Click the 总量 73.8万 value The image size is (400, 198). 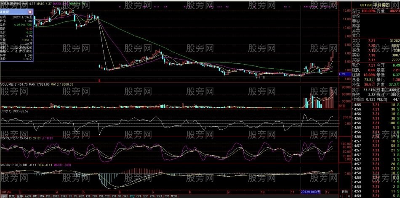(x=369, y=80)
